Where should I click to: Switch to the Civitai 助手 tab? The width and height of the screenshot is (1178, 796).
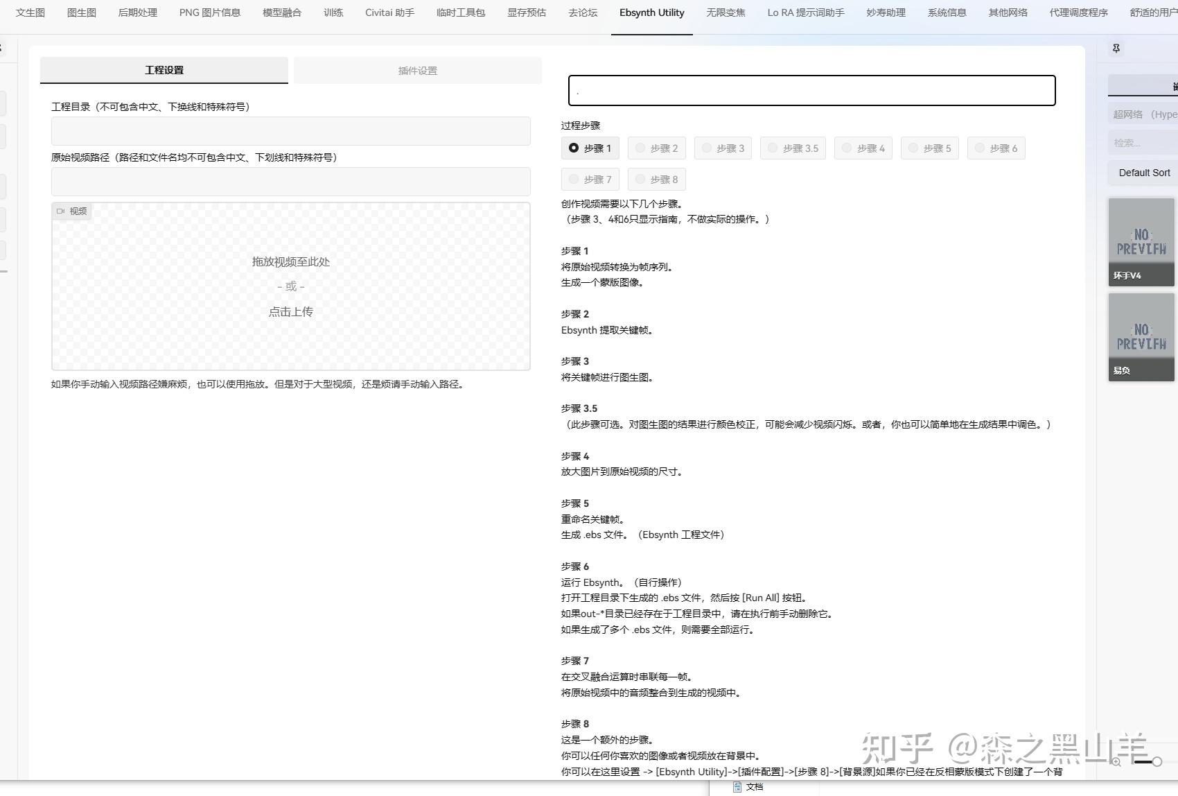coord(389,12)
